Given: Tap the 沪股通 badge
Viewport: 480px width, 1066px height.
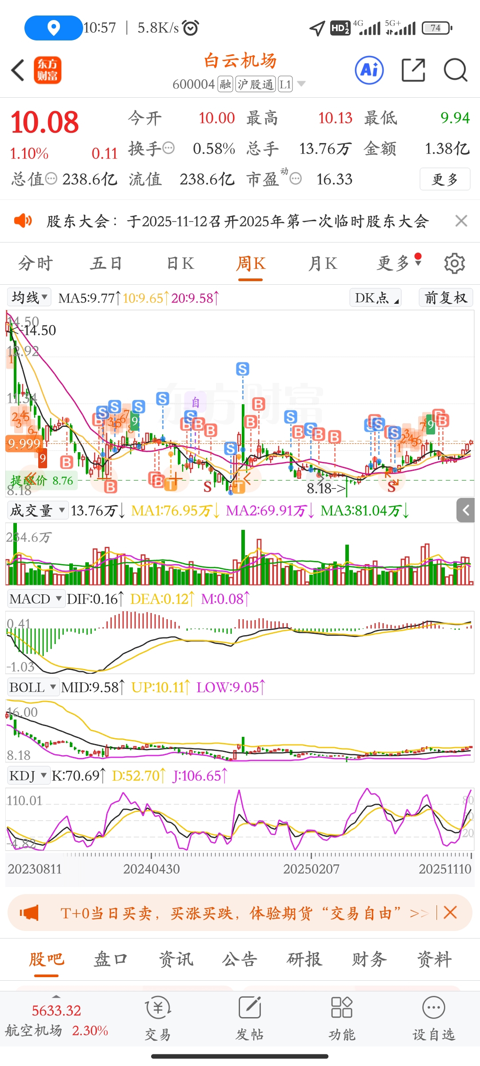Looking at the screenshot, I should 256,84.
